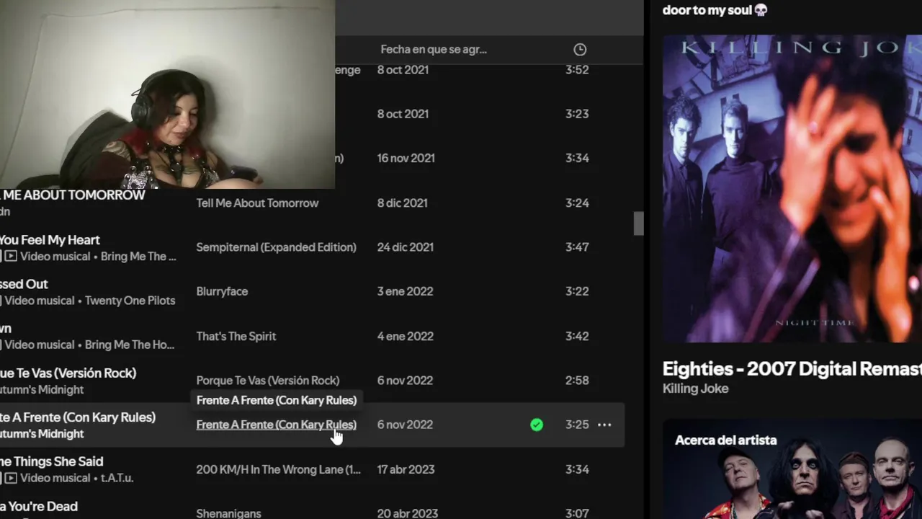Click the 17 abr 2023 date cell
The height and width of the screenshot is (519, 922).
tap(406, 469)
